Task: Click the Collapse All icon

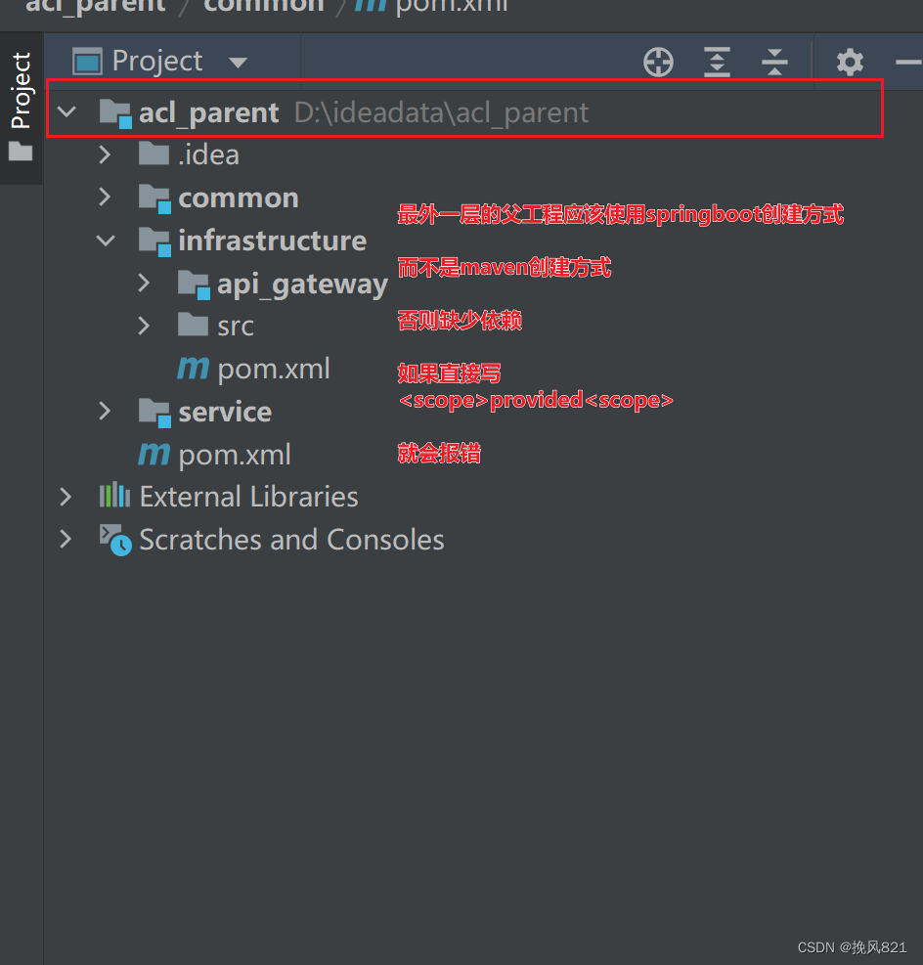Action: tap(774, 63)
